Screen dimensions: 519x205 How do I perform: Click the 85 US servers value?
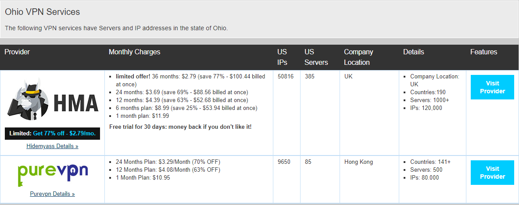pos(308,162)
